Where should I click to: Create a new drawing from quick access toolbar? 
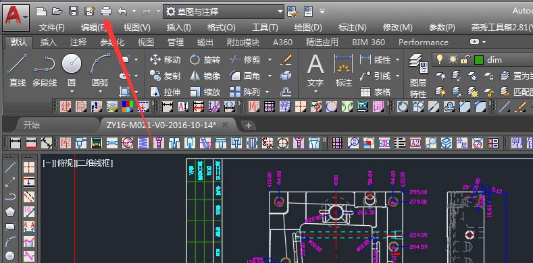coord(41,11)
